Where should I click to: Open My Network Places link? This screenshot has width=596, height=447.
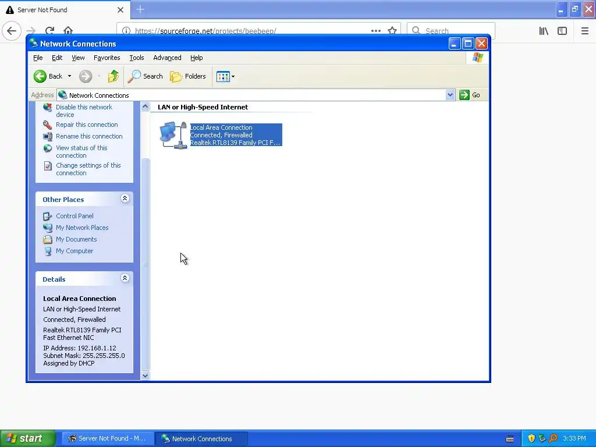click(82, 228)
